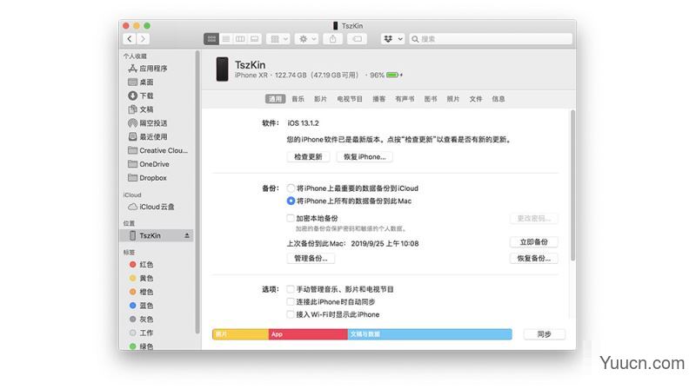Screen dimensions: 696x389
Task: Open the Dropbox toolbar dropdown
Action: (x=392, y=39)
